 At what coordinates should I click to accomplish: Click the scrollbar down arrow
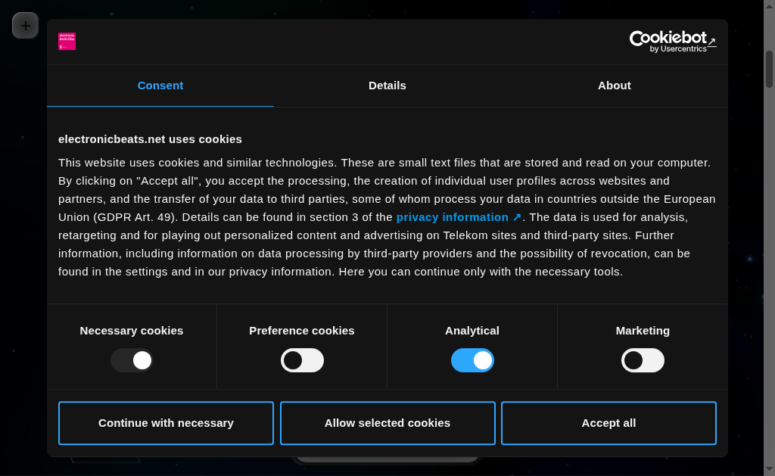pos(769,469)
